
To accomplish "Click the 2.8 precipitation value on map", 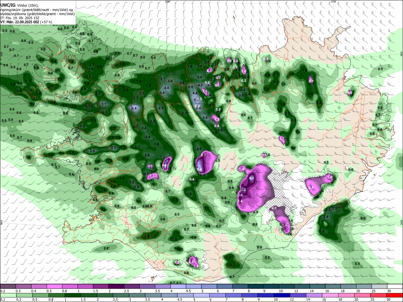I will 326,217.
